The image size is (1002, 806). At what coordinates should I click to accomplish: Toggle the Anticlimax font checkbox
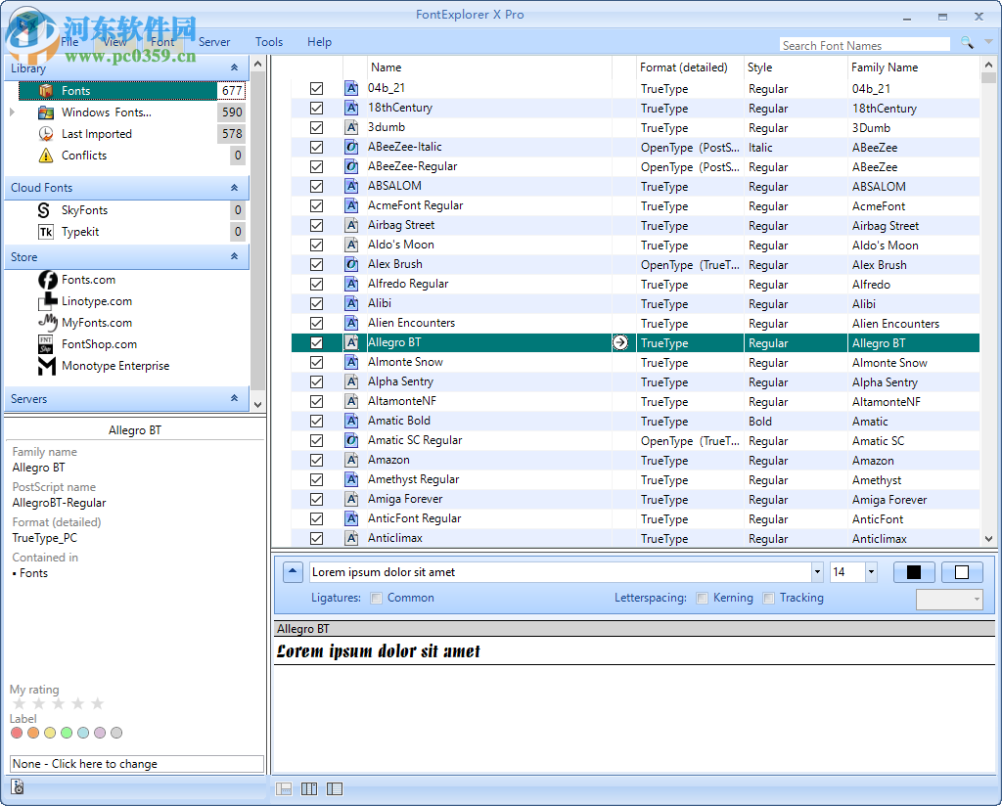coord(316,538)
